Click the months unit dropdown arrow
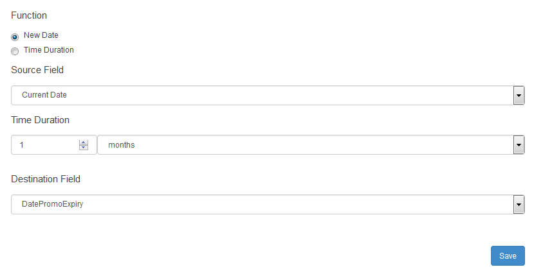This screenshot has height=276, width=534. [x=519, y=145]
